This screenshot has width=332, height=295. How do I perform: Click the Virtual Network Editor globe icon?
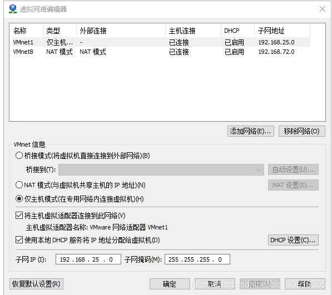coord(13,9)
